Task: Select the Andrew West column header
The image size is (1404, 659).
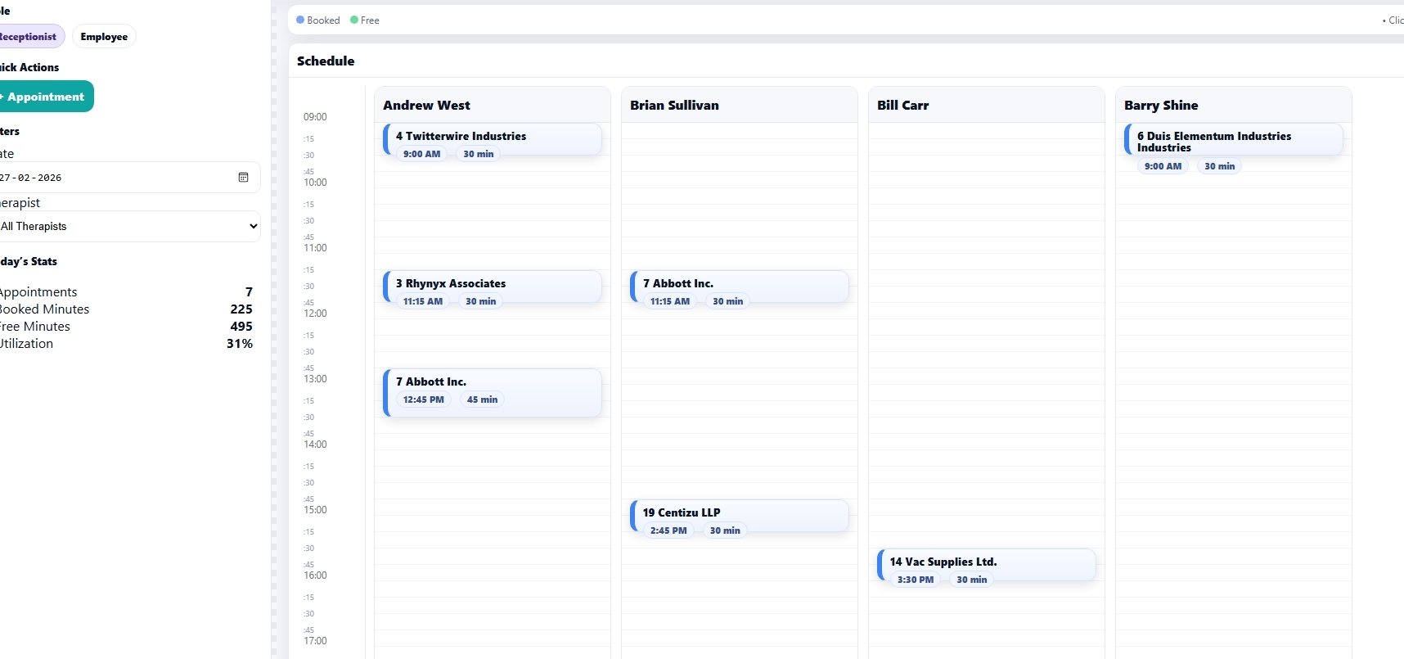Action: pyautogui.click(x=493, y=105)
